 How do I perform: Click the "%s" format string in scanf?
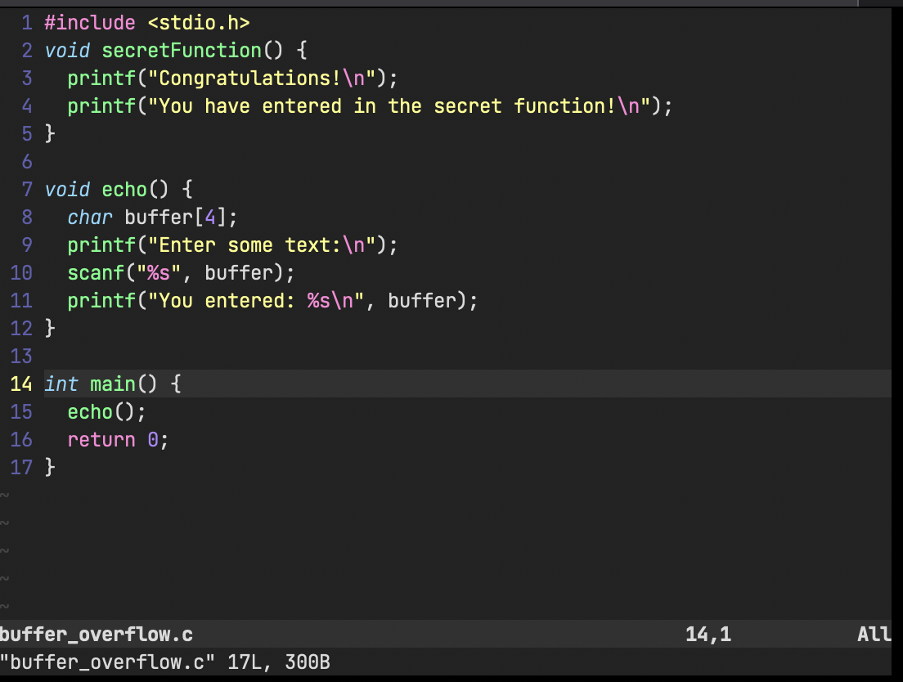159,273
